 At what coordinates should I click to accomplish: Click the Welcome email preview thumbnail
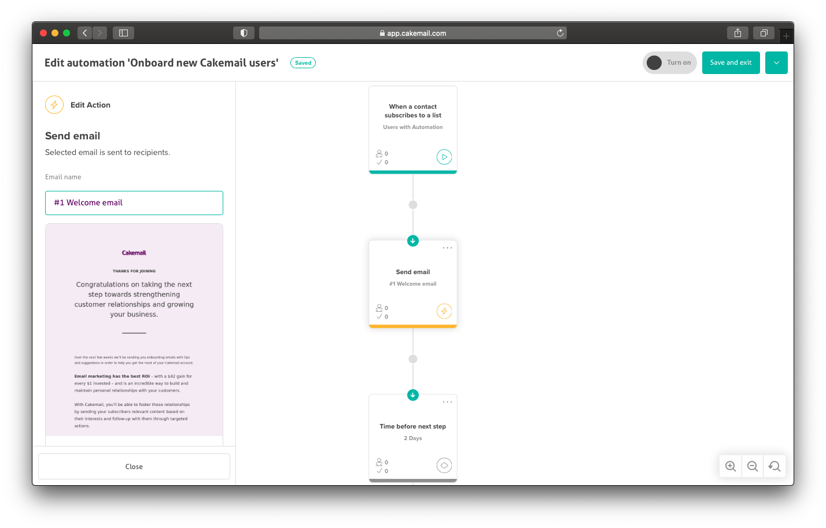(134, 334)
